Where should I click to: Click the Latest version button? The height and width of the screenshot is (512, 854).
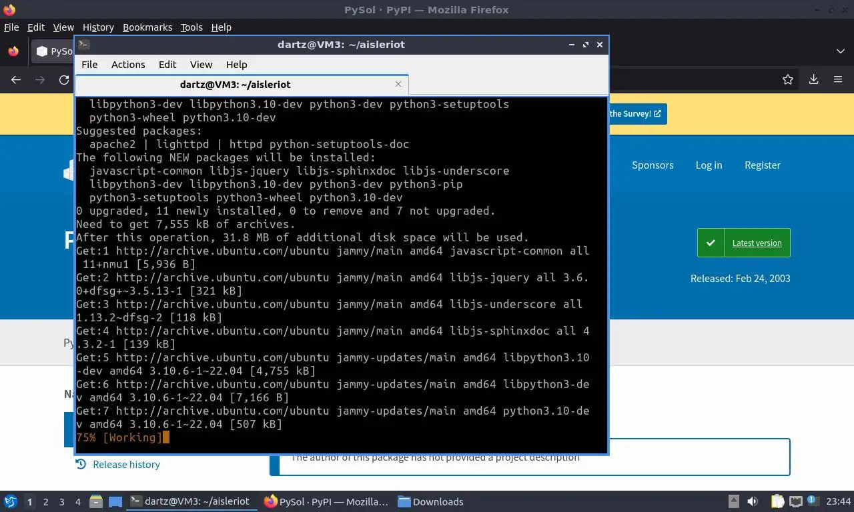[x=744, y=243]
